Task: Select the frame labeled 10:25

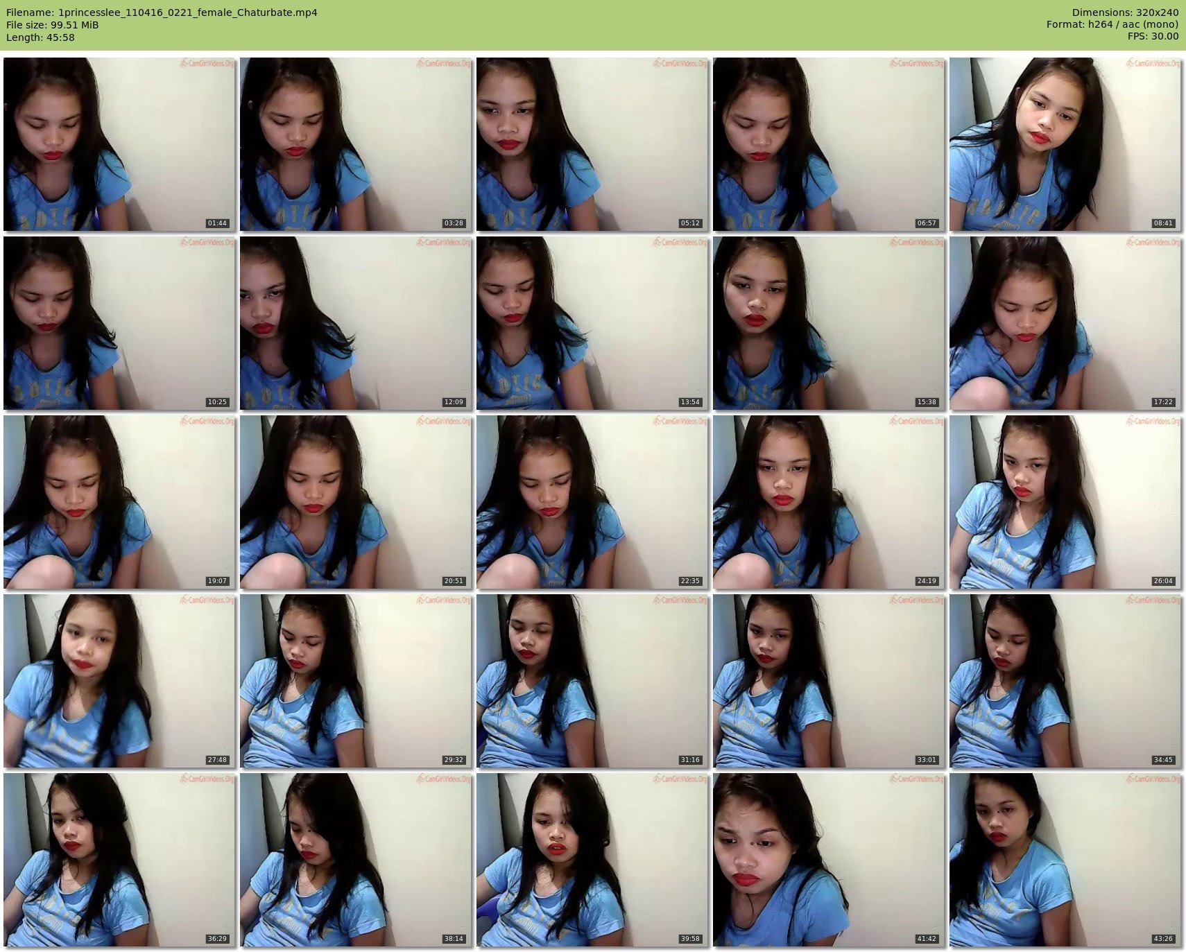Action: pos(119,323)
